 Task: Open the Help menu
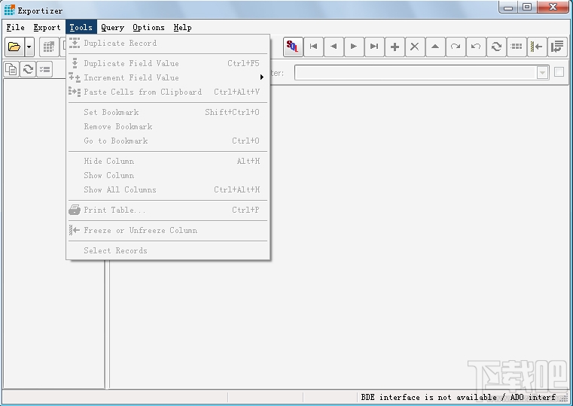pos(182,27)
